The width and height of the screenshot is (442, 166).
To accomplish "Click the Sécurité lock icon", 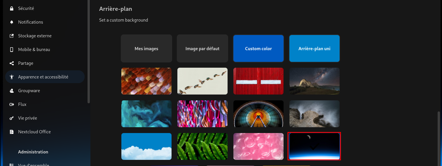I will (12, 8).
